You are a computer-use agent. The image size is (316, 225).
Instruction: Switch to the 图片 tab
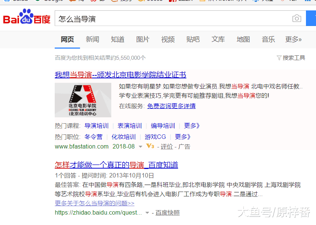point(143,39)
